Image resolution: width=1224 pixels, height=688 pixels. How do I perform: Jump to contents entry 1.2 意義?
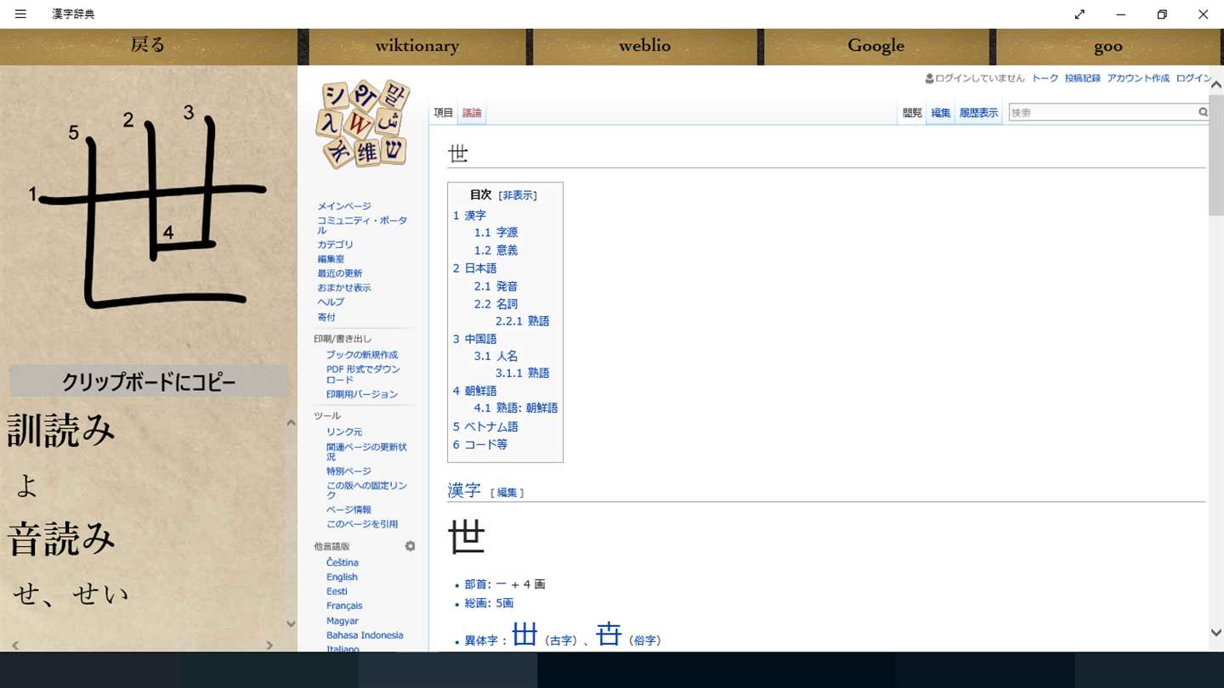coord(496,250)
